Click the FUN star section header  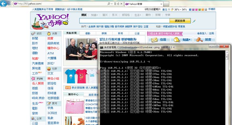tap(38, 78)
